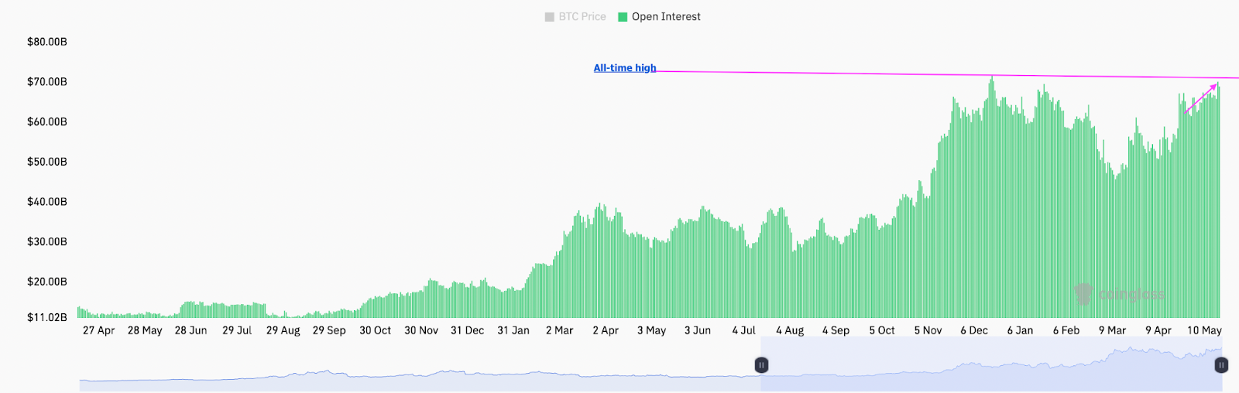Click the 4 Aug date label

click(x=790, y=330)
